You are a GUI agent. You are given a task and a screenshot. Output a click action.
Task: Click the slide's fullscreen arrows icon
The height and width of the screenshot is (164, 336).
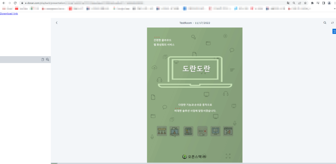[228, 156]
